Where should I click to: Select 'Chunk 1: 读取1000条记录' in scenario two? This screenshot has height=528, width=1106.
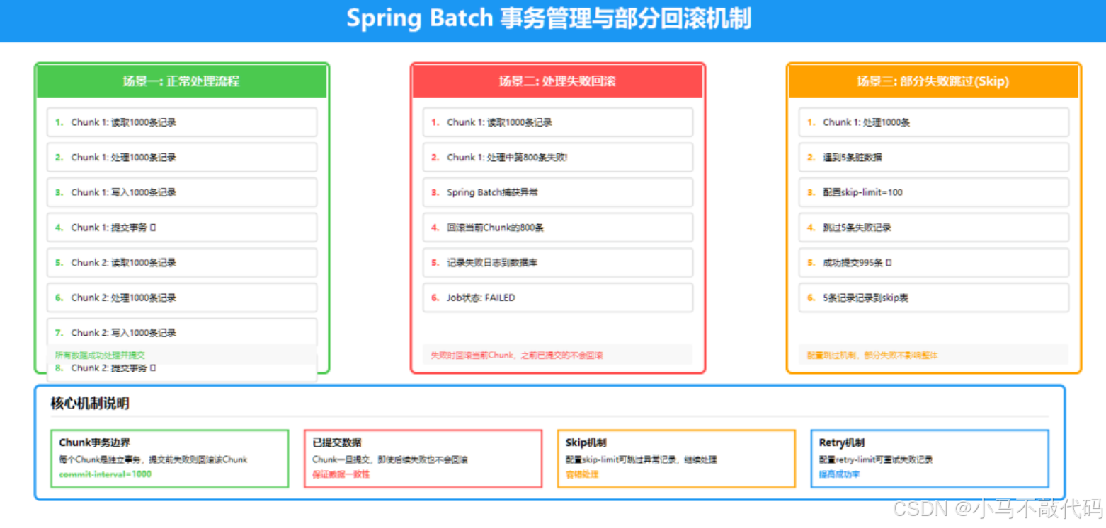click(558, 122)
